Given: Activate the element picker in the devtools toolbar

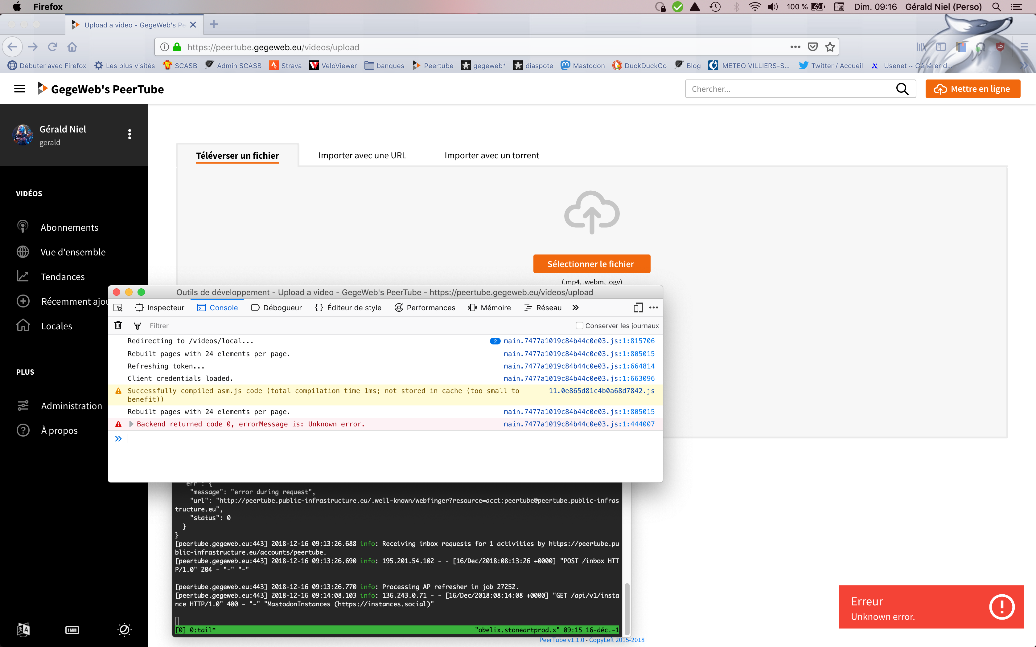Looking at the screenshot, I should coord(118,307).
